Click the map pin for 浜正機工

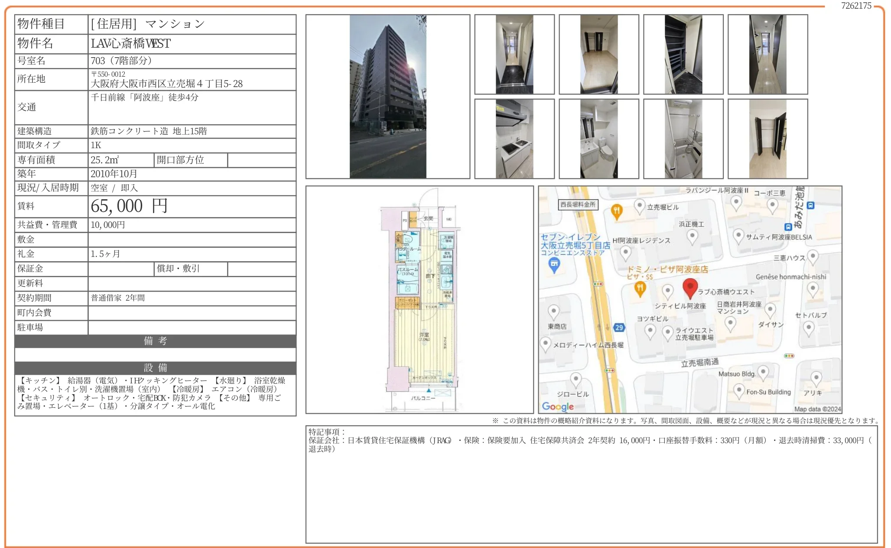[693, 235]
